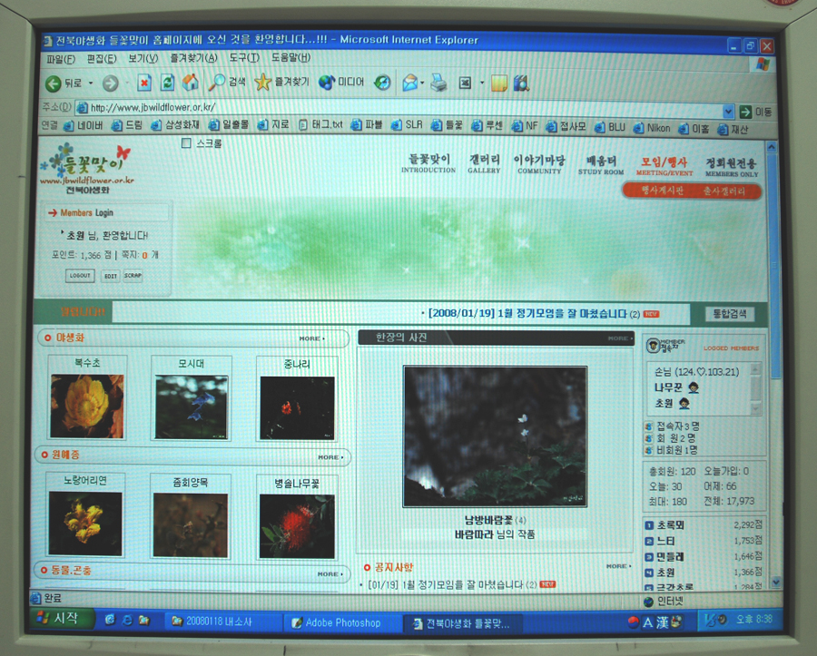This screenshot has width=817, height=656.
Task: Click the last toolbar icon next to the note
Action: tap(521, 83)
